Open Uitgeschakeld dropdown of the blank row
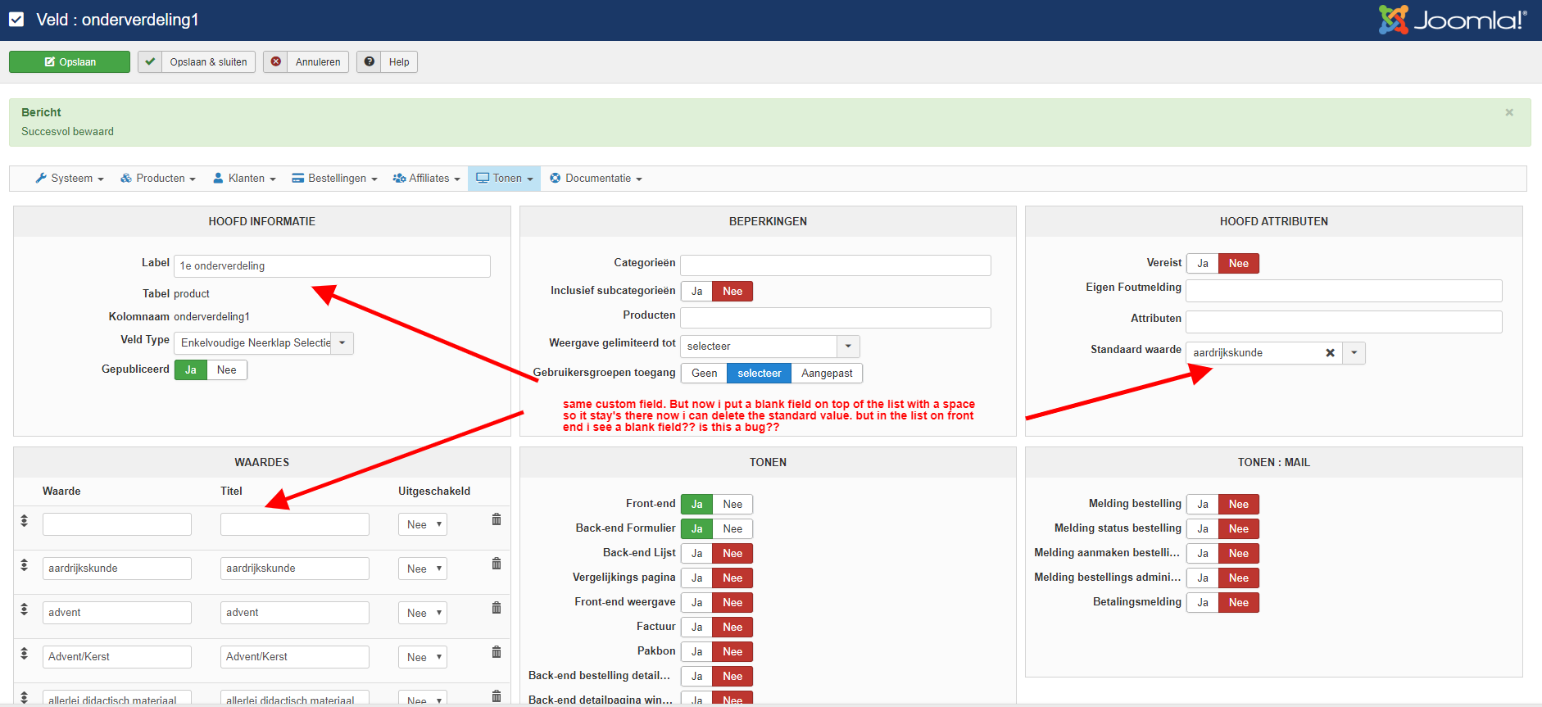This screenshot has height=707, width=1542. [x=423, y=524]
